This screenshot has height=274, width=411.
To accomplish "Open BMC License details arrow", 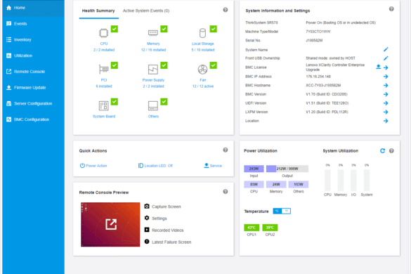I will [x=386, y=67].
